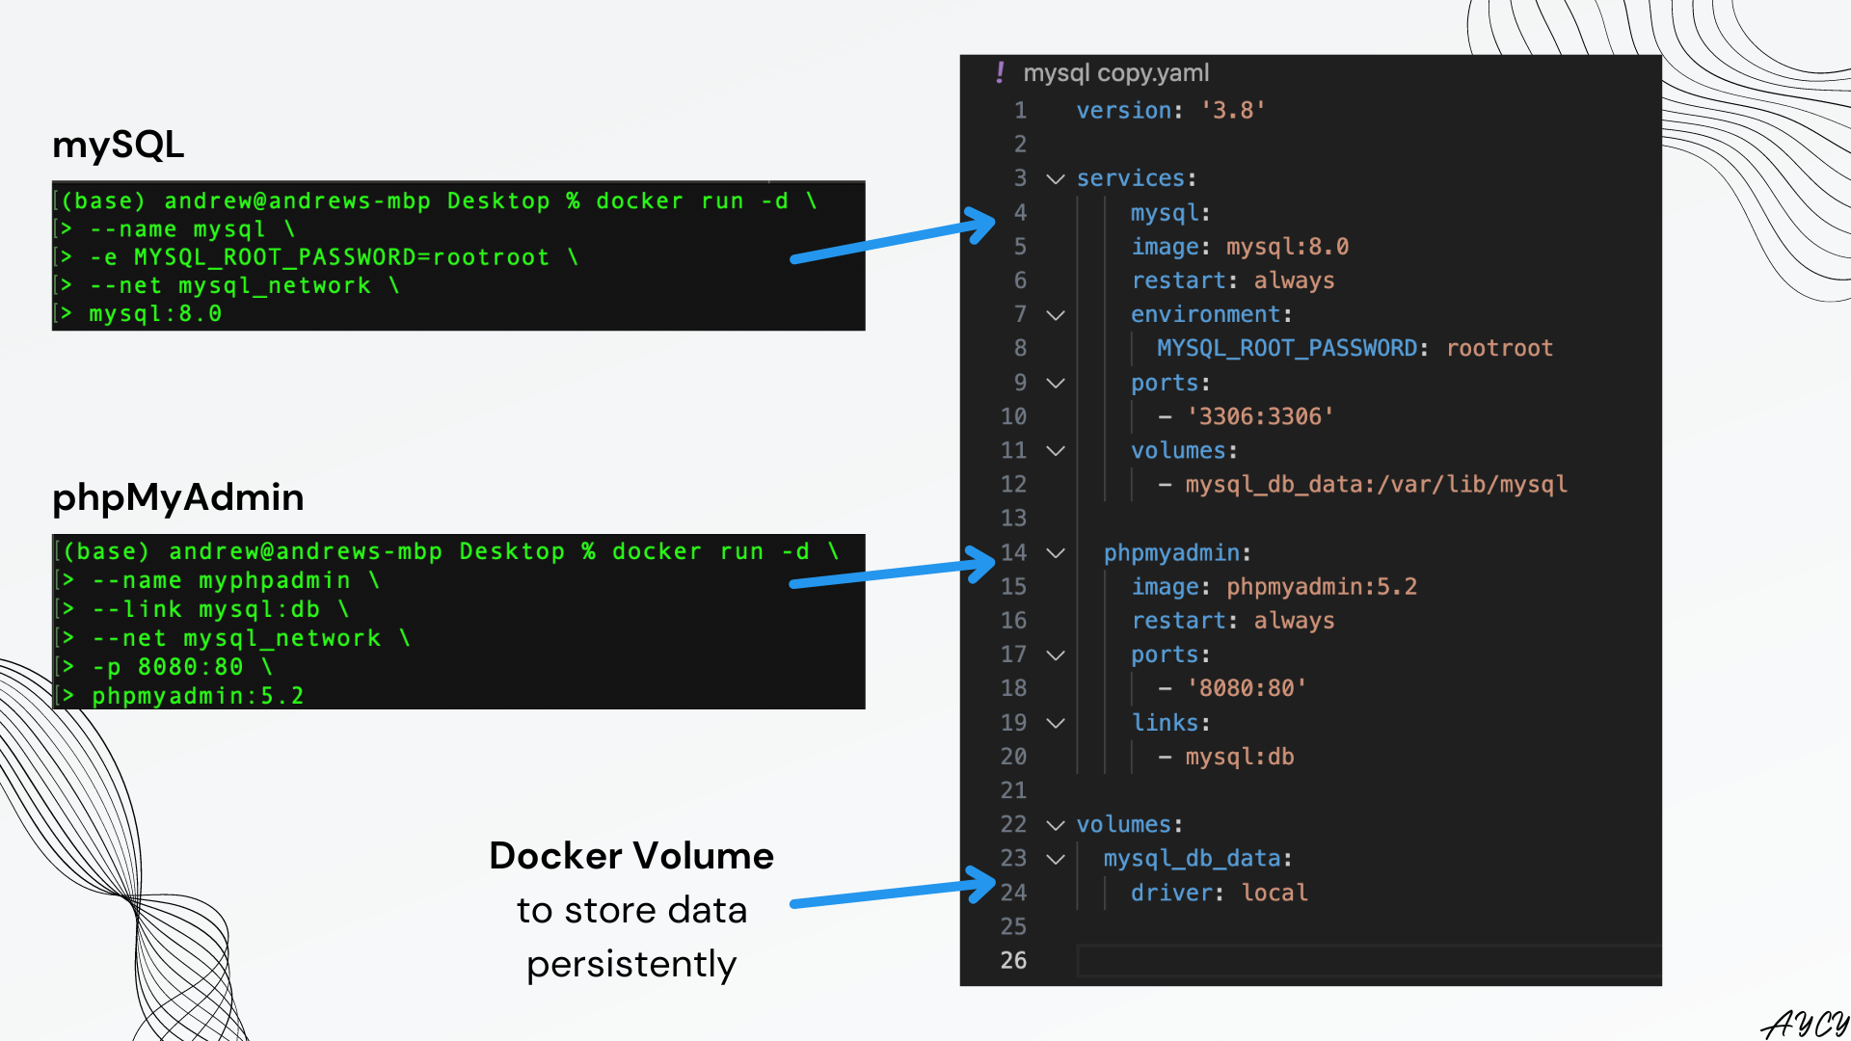Click the image value 'mysql:8.0' in the editor
The height and width of the screenshot is (1041, 1851).
1287,247
